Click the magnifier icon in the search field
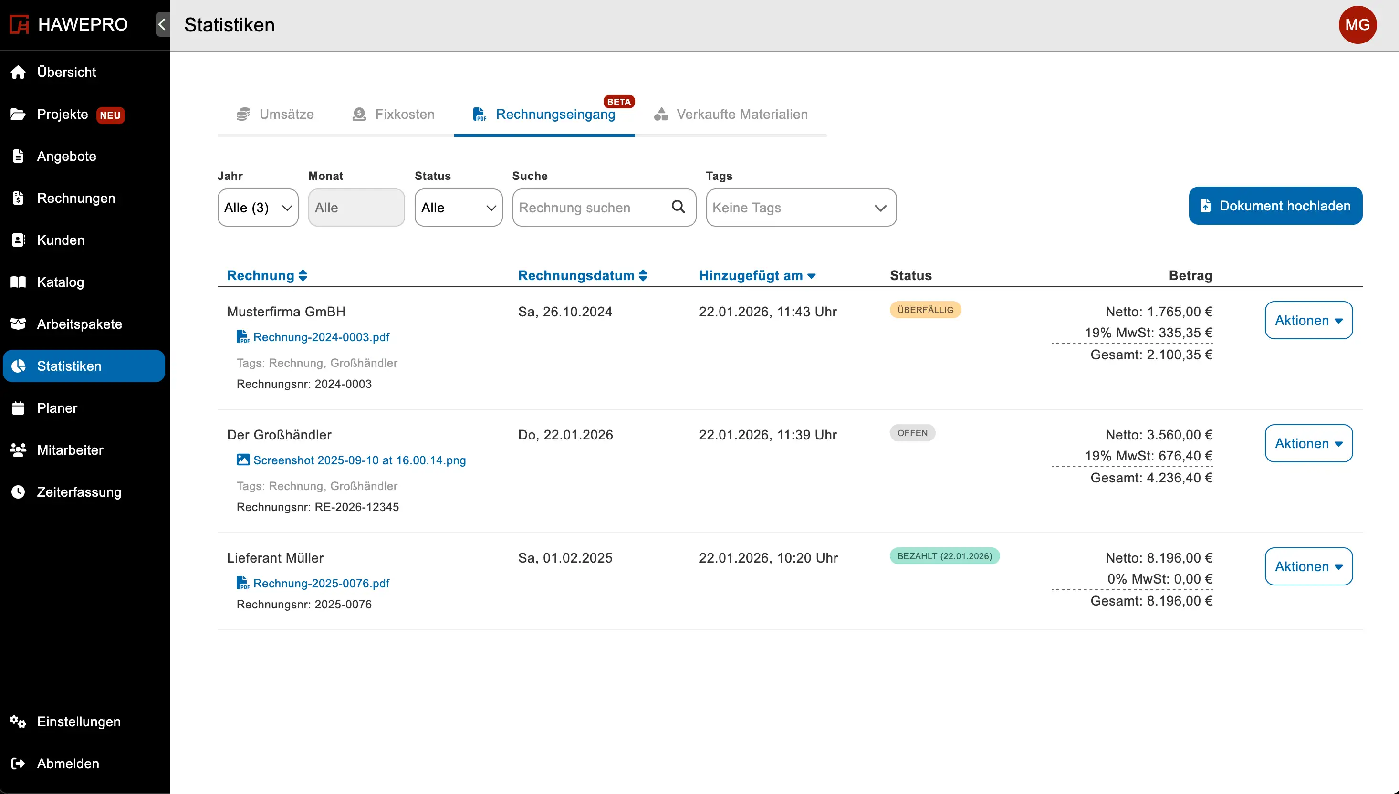1399x794 pixels. [678, 207]
